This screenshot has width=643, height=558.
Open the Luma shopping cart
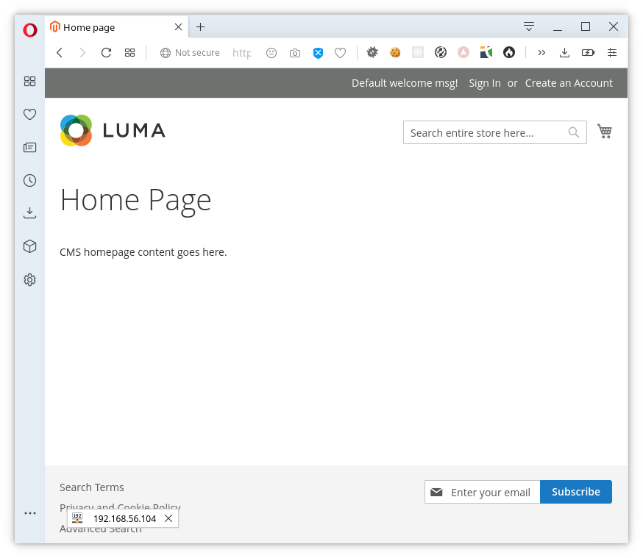[x=605, y=130]
